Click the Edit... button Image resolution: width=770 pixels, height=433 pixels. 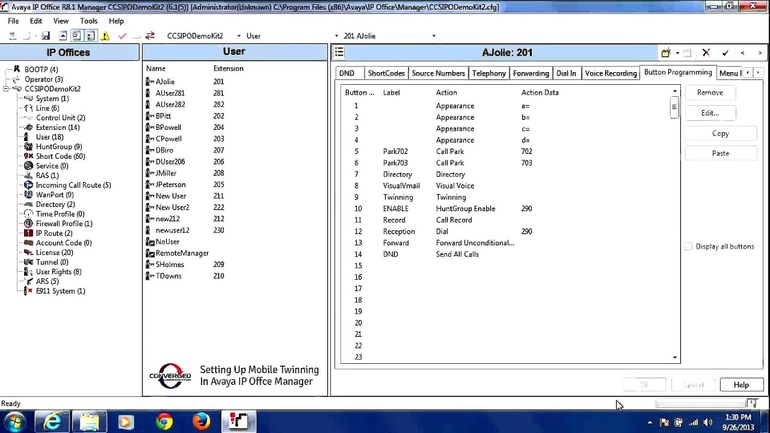click(x=710, y=113)
